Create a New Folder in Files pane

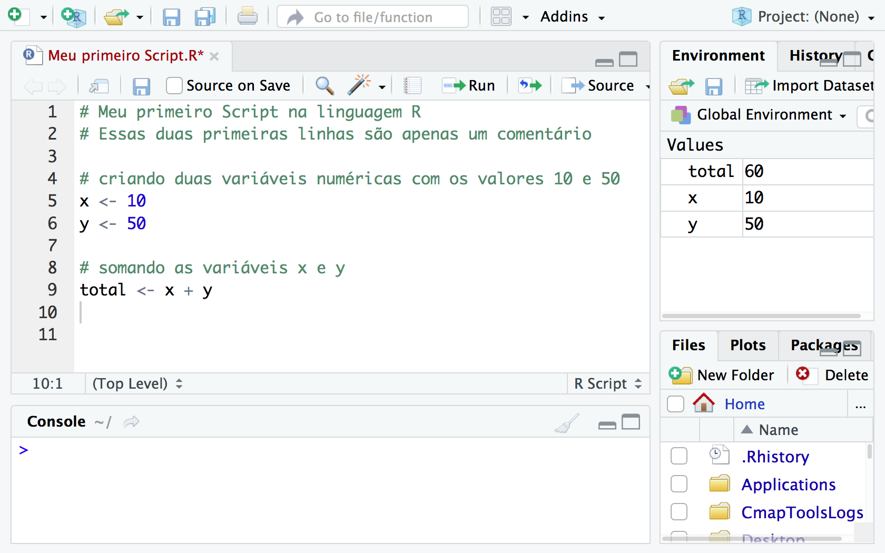tap(721, 375)
